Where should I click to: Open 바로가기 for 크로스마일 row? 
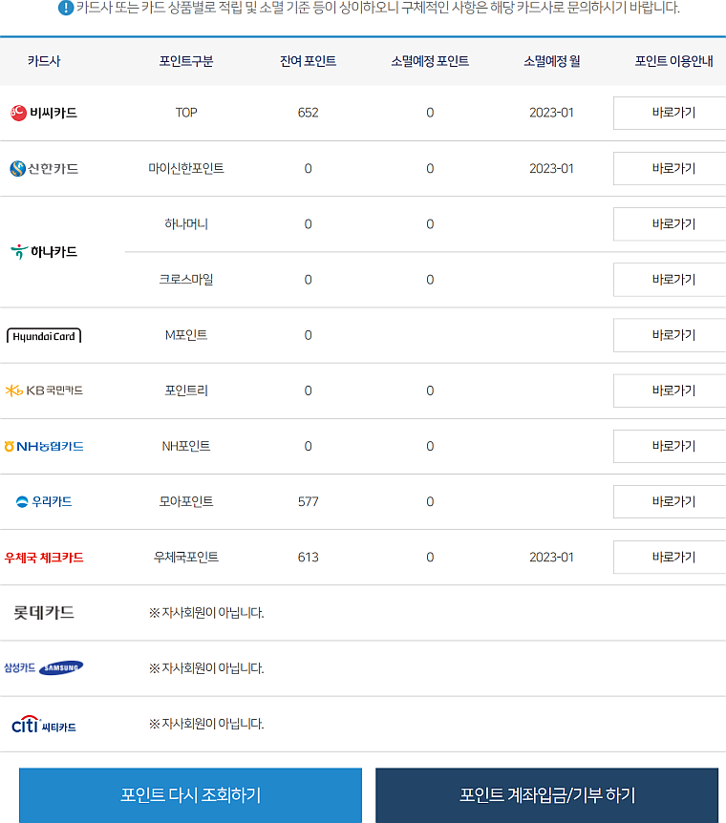(673, 279)
